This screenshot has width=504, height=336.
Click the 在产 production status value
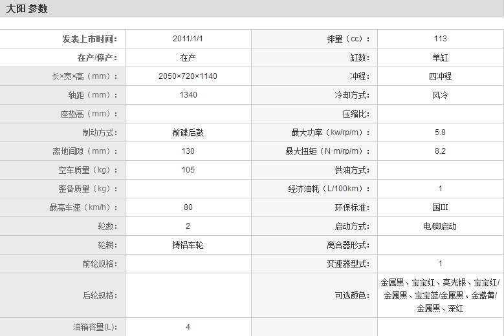188,58
